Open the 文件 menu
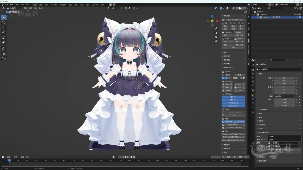This screenshot has height=170, width=303. pyautogui.click(x=7, y=4)
